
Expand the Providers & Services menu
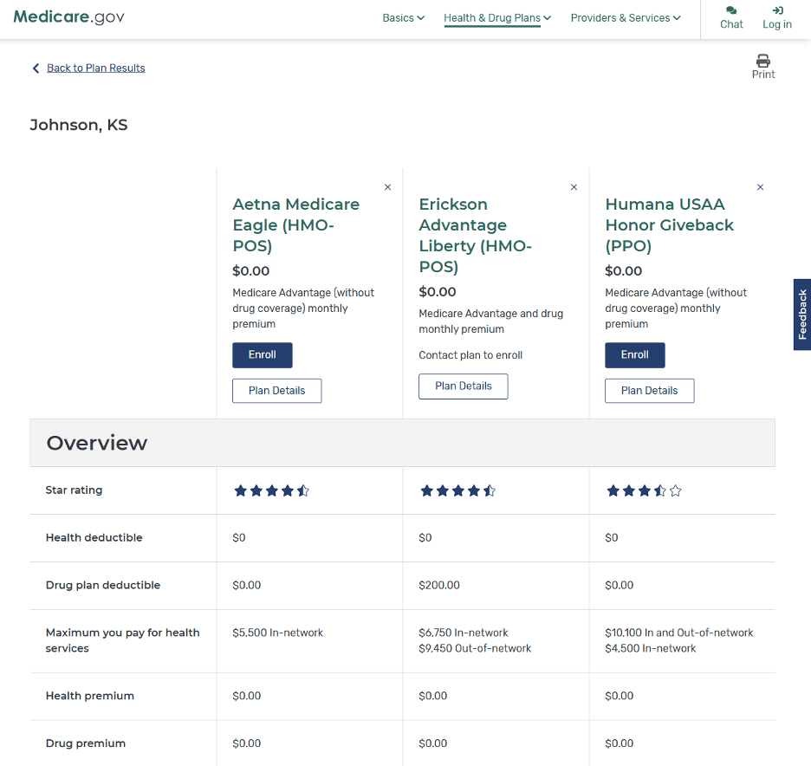(x=626, y=18)
